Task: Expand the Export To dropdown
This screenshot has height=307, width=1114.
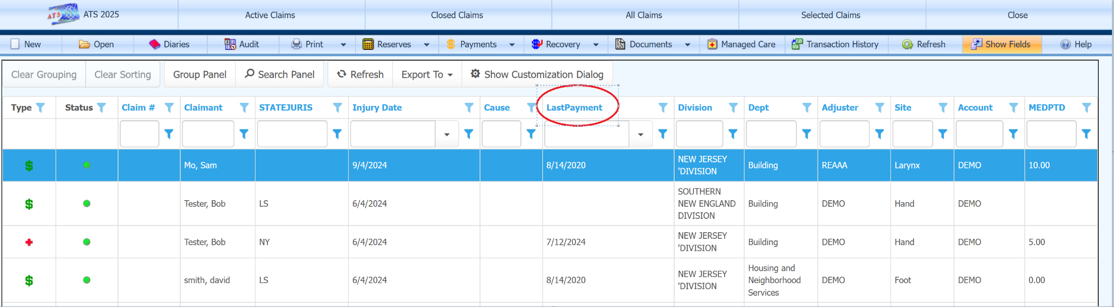Action: [x=427, y=74]
